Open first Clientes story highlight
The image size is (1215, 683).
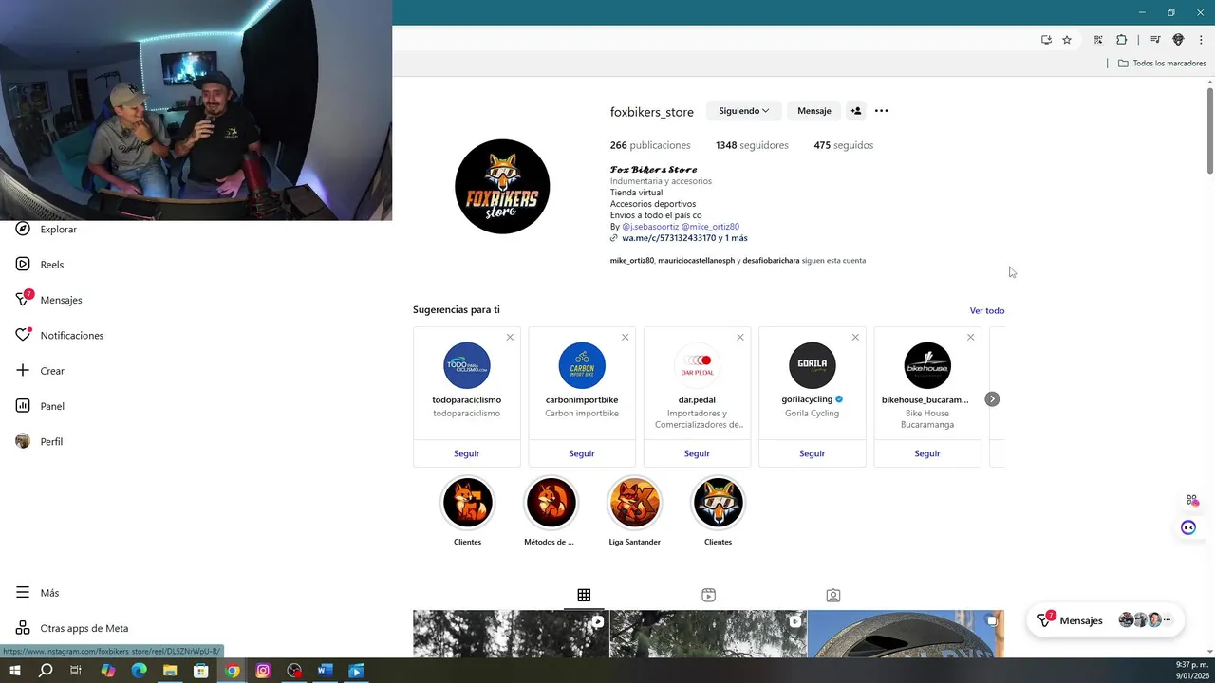click(468, 503)
